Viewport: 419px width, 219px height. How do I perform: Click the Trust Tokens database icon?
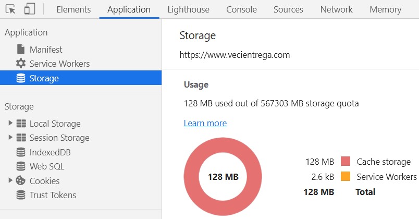click(x=21, y=195)
